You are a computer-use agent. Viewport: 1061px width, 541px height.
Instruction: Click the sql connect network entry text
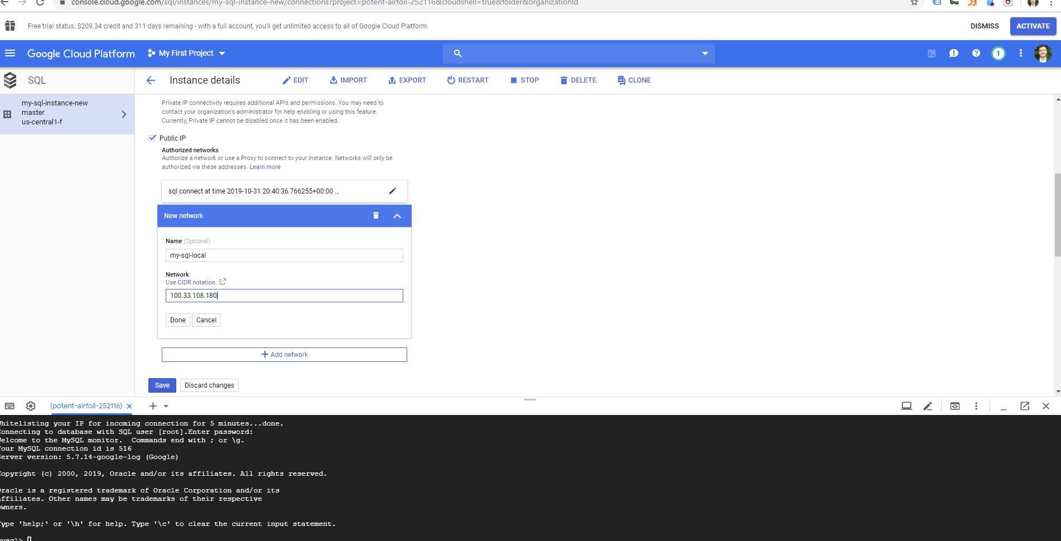tap(253, 191)
